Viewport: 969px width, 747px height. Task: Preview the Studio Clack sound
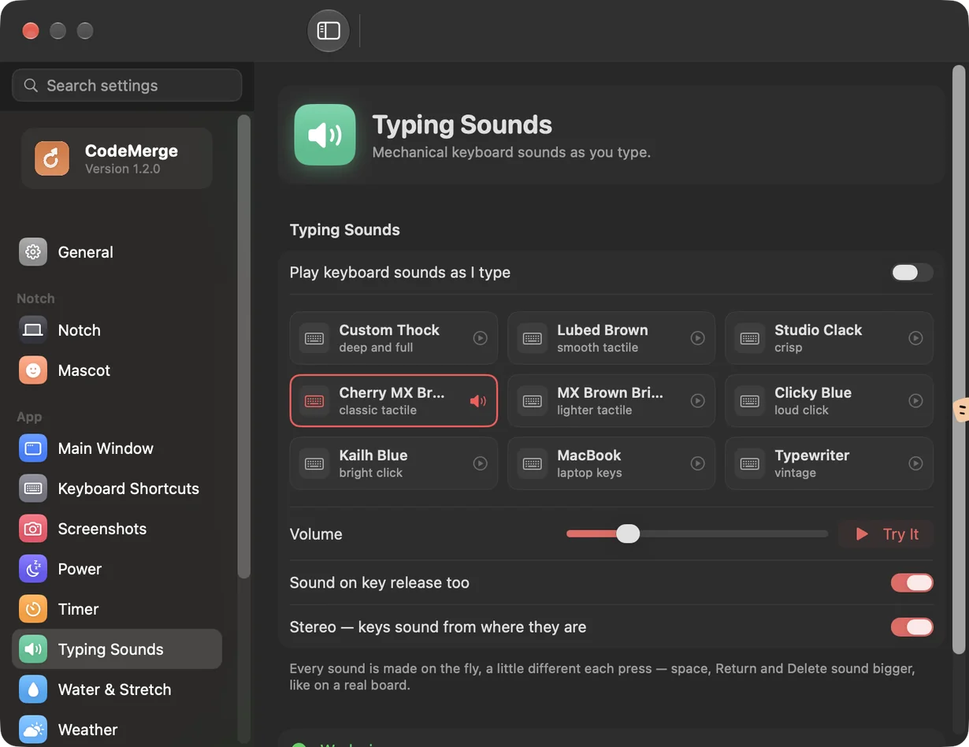(915, 338)
